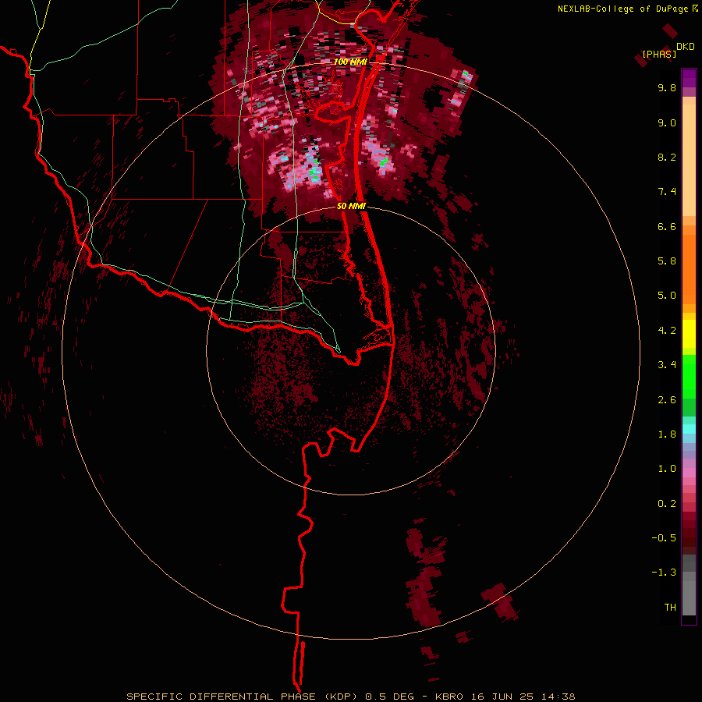Click the 3.4 value on the scale
702x702 pixels.
click(667, 365)
